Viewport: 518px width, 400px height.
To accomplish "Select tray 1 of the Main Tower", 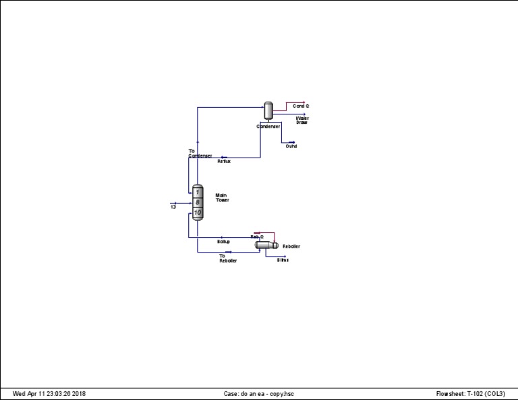I will click(x=198, y=192).
